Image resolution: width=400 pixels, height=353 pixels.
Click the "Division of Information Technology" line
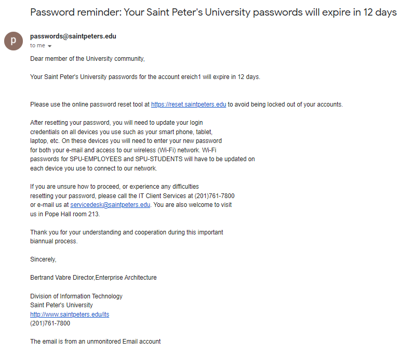[x=76, y=296]
